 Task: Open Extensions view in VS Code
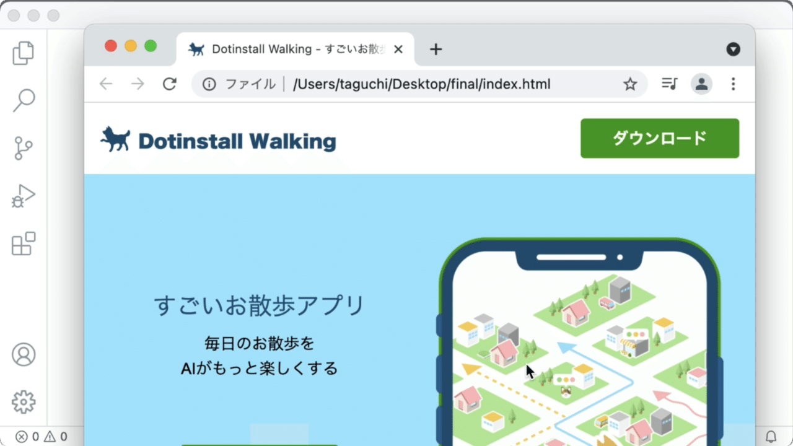pyautogui.click(x=24, y=243)
